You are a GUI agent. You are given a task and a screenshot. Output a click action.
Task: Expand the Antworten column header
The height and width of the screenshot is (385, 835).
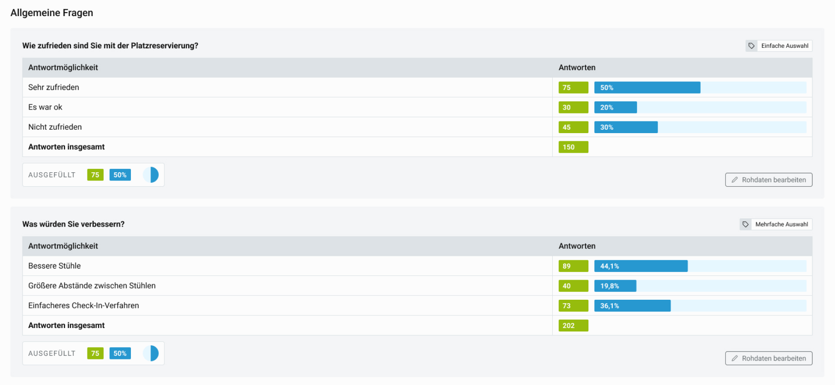(577, 67)
